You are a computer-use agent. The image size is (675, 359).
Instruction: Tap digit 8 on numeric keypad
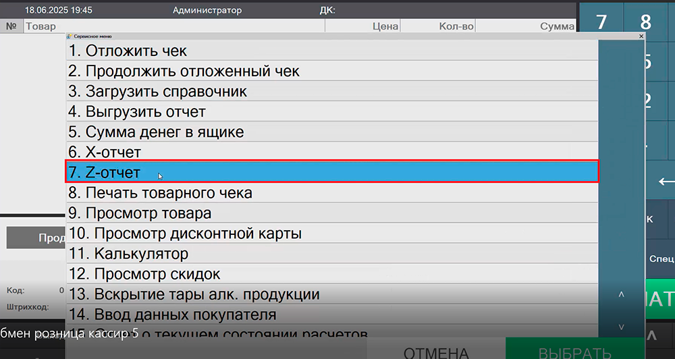point(646,21)
